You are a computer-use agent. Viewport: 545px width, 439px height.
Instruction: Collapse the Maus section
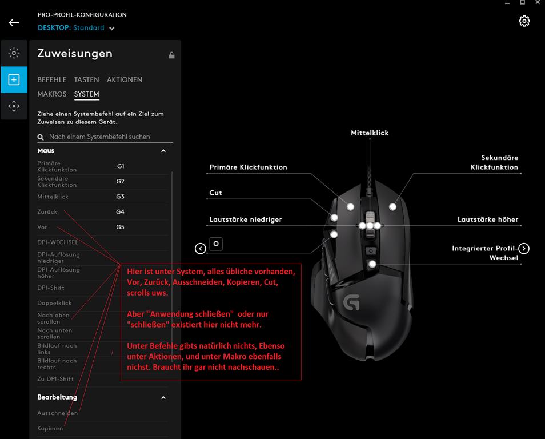[163, 151]
